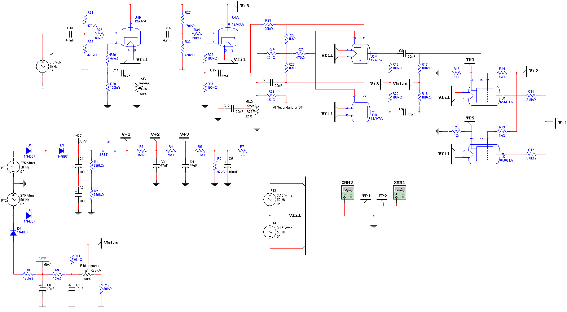Select the U3B 12AX7A tube symbol
Screen dimensions: 567x312
click(x=361, y=112)
